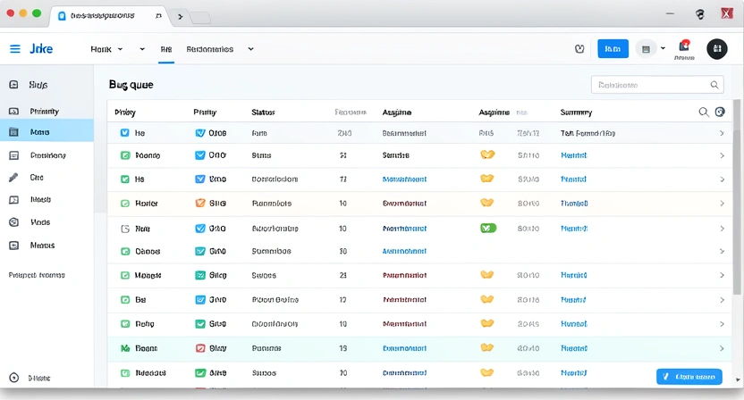The width and height of the screenshot is (744, 400).
Task: Open the dark user avatar menu
Action: point(717,49)
